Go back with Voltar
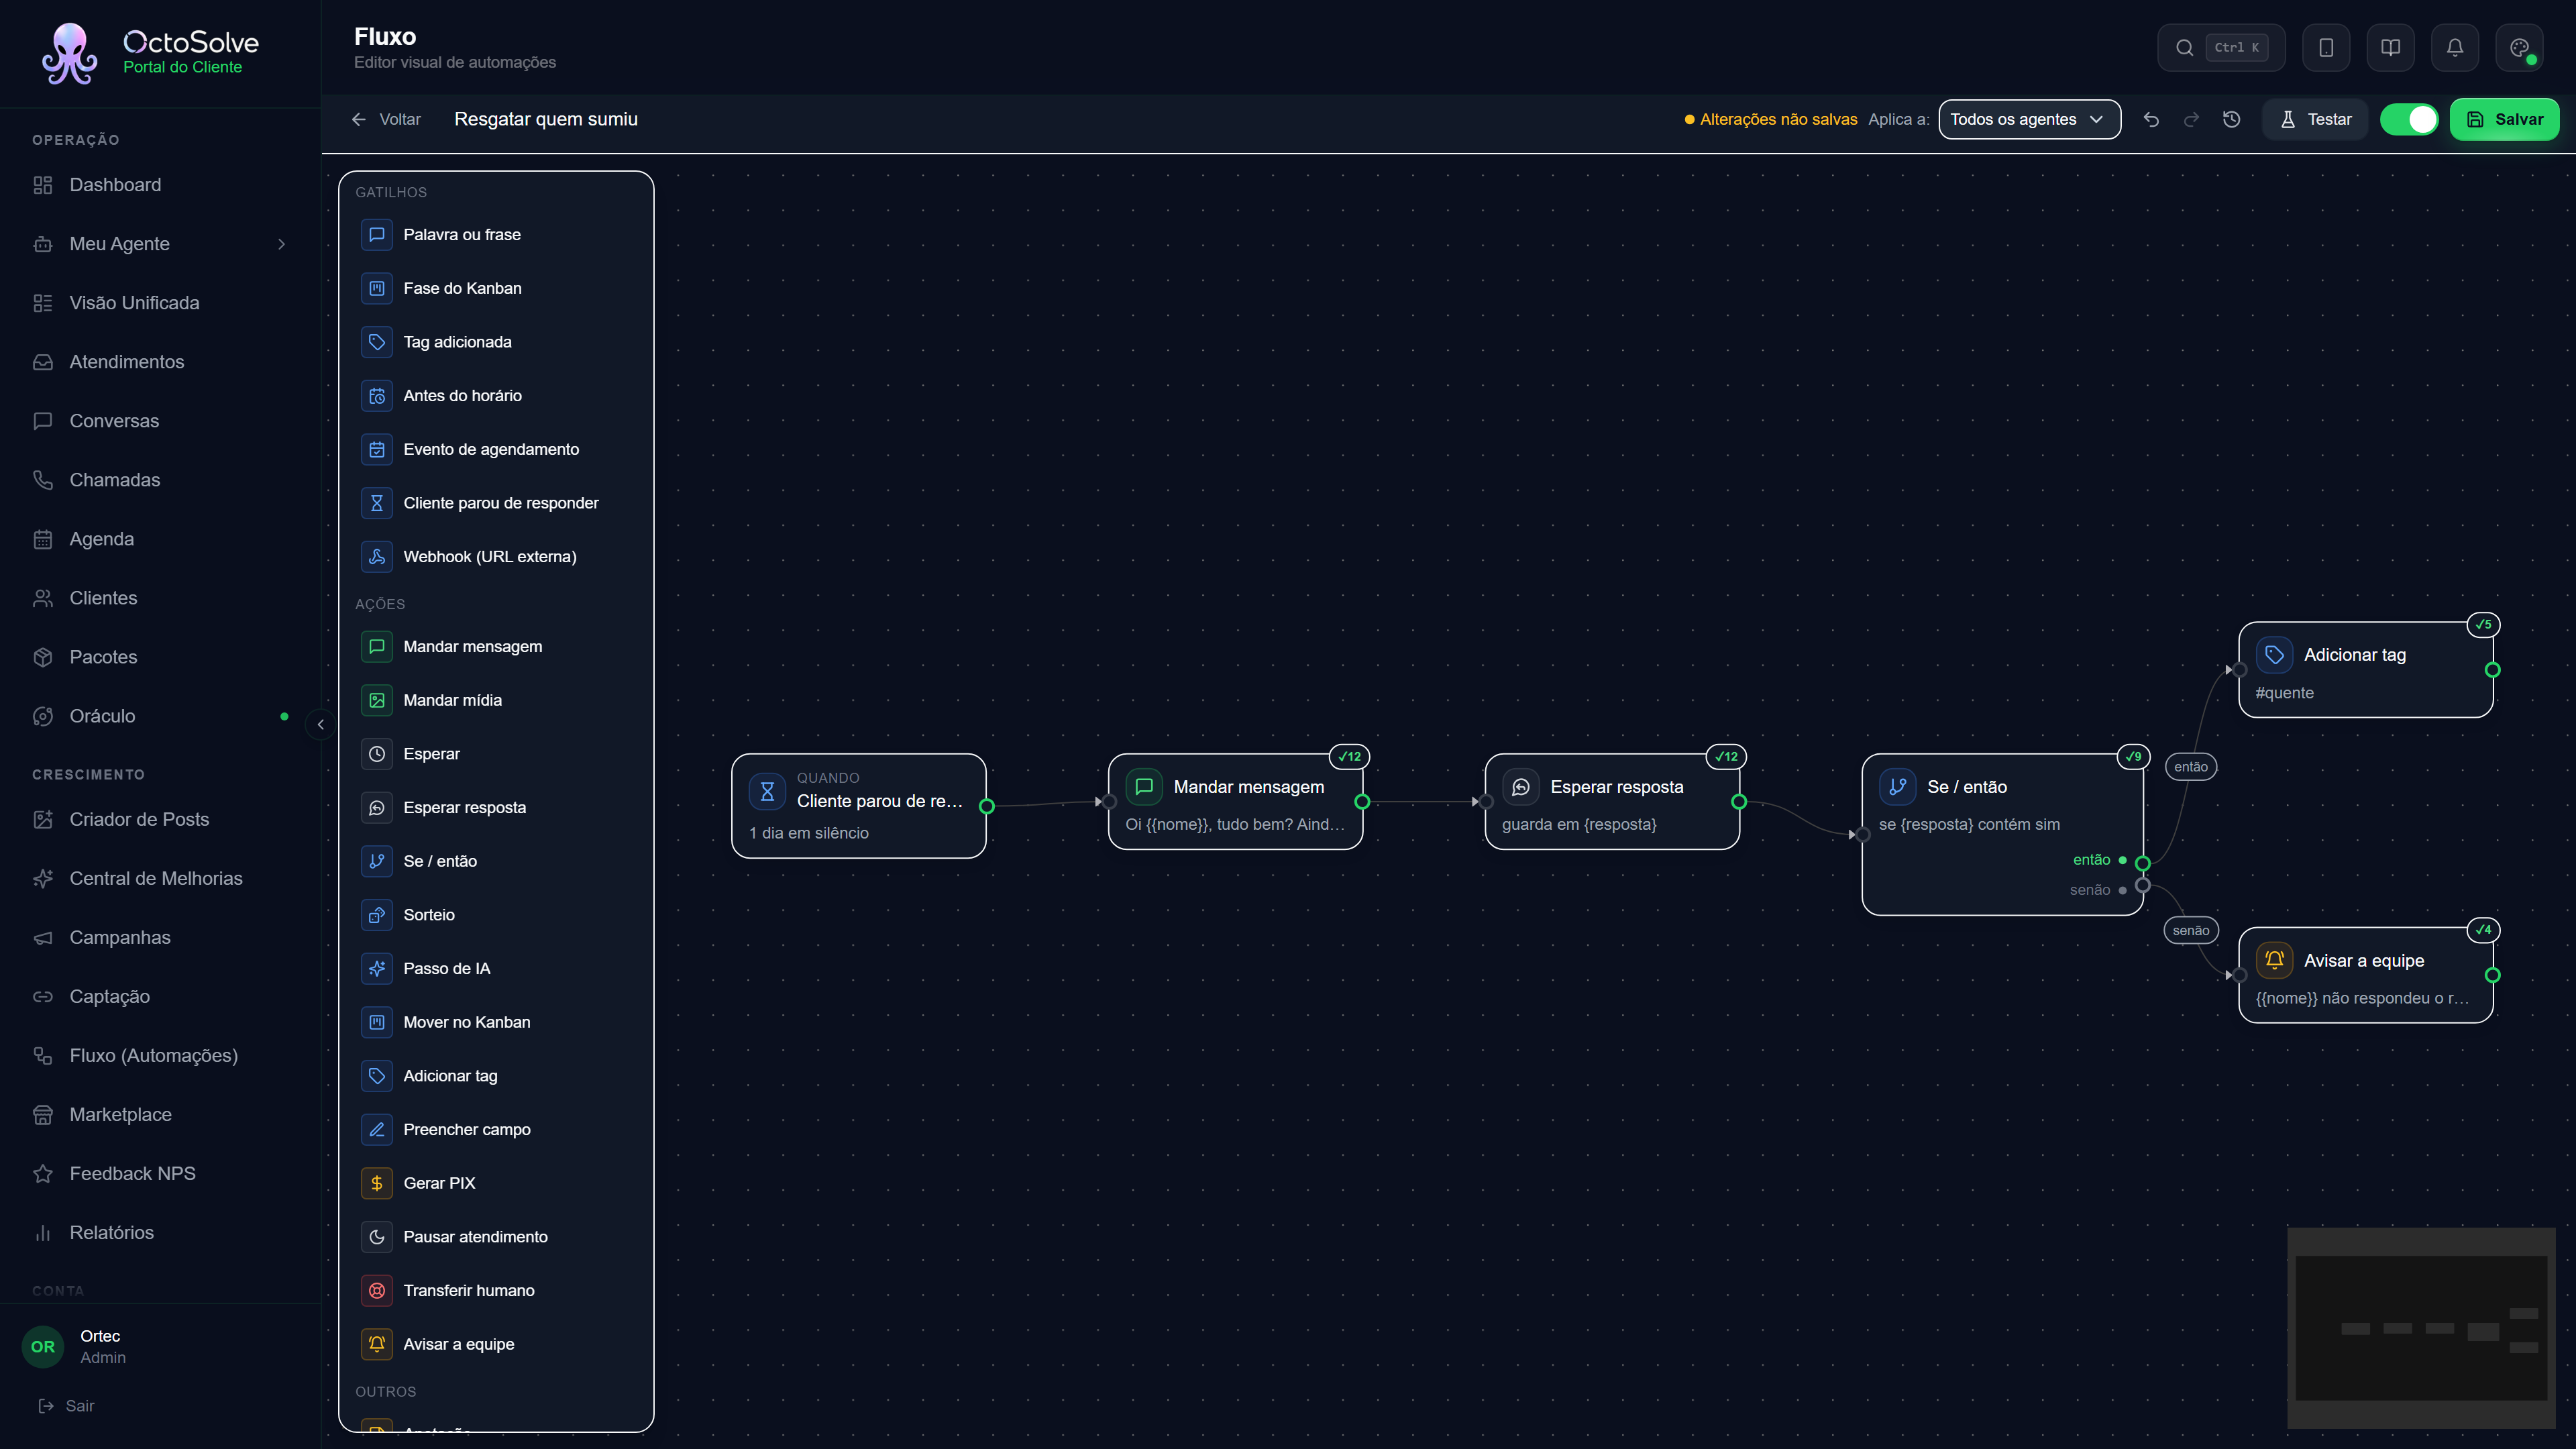2576x1449 pixels. pos(386,119)
